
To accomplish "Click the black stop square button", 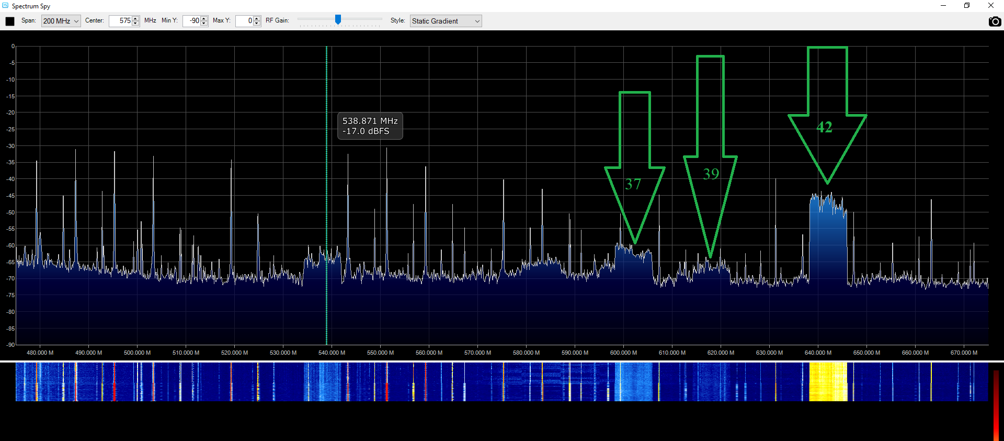I will pos(10,21).
